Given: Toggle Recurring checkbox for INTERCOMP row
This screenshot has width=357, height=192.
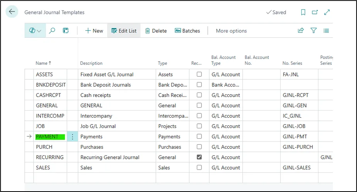Looking at the screenshot, I should [x=199, y=116].
